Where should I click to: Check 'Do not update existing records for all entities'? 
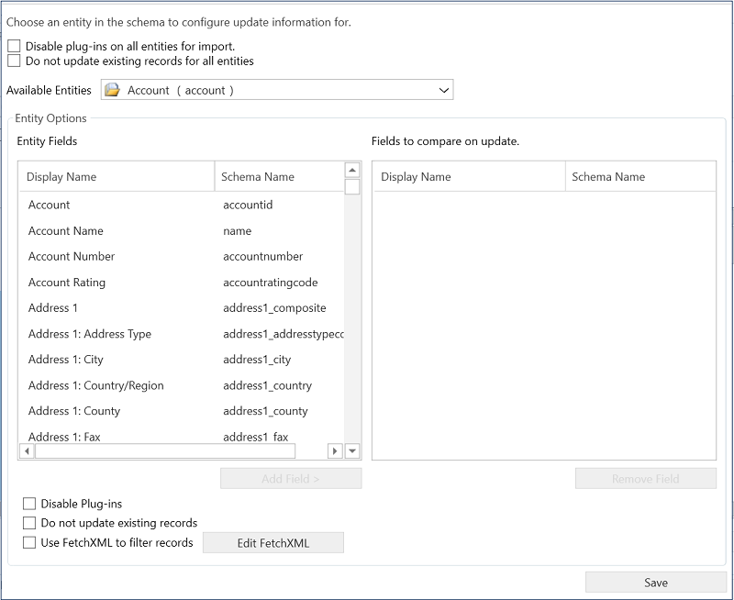click(14, 61)
